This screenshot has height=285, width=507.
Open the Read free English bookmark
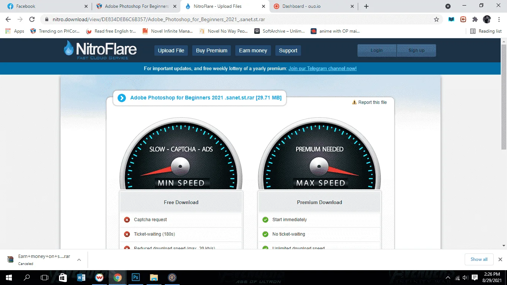[x=111, y=31]
